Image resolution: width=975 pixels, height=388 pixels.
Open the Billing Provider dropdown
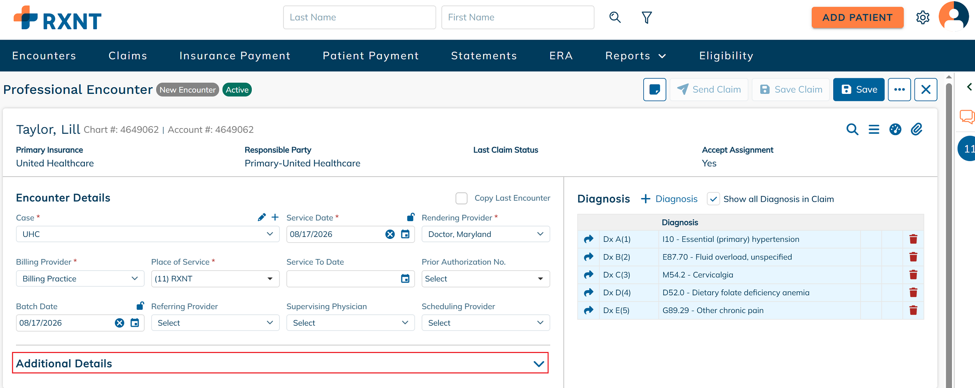[x=80, y=278]
